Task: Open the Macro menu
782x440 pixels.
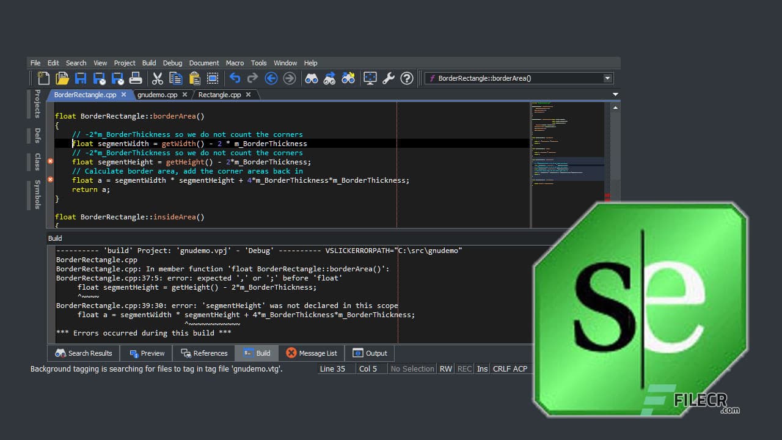Action: tap(235, 62)
